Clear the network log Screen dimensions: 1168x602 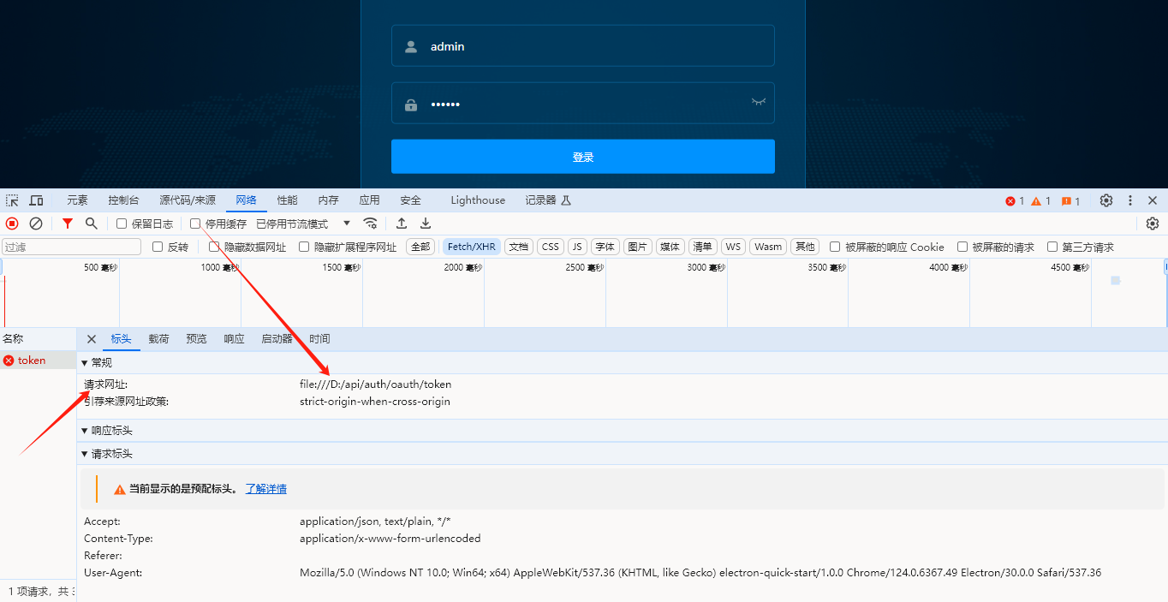coord(35,223)
